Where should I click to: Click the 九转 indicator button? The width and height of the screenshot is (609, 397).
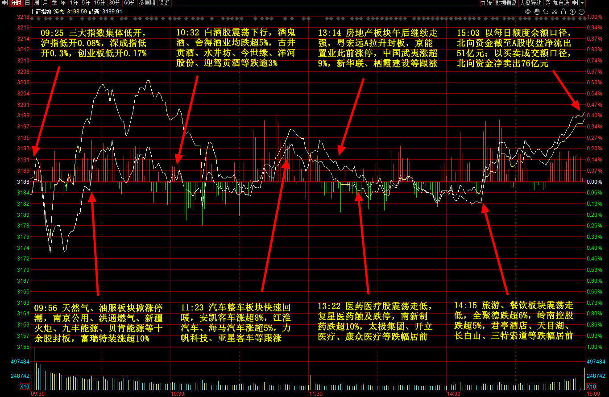click(486, 3)
